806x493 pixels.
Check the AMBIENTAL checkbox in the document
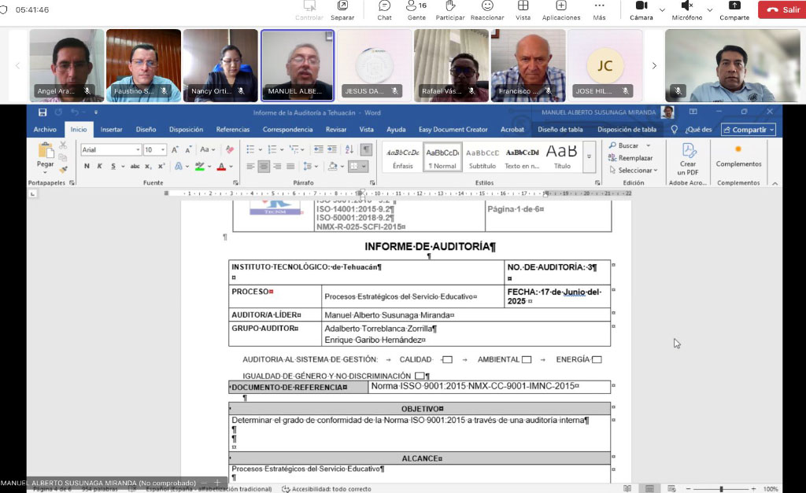tap(527, 359)
